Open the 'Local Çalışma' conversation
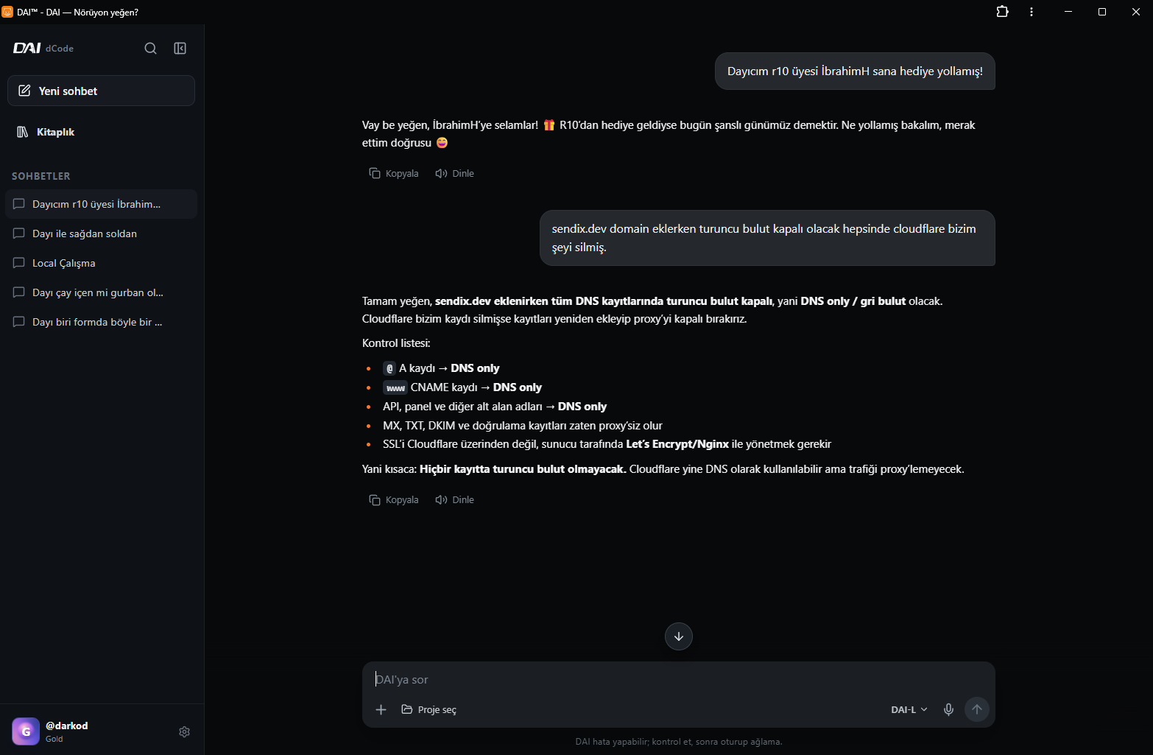The height and width of the screenshot is (755, 1153). click(x=101, y=263)
